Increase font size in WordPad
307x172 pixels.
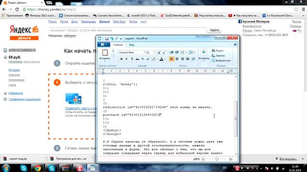click(x=159, y=53)
